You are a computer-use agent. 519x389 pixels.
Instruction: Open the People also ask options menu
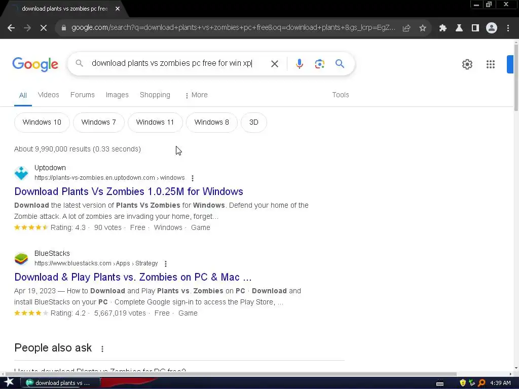[102, 349]
